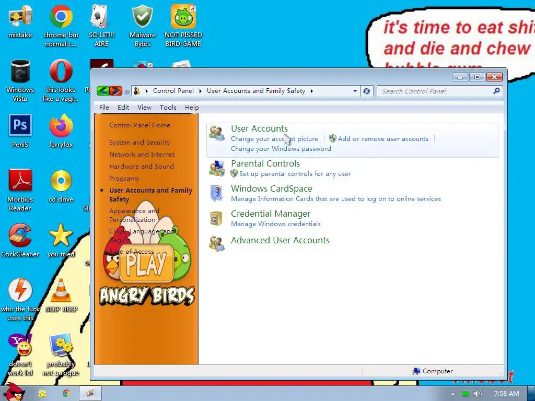Select Programs in sidebar
535x401 pixels.
124,179
